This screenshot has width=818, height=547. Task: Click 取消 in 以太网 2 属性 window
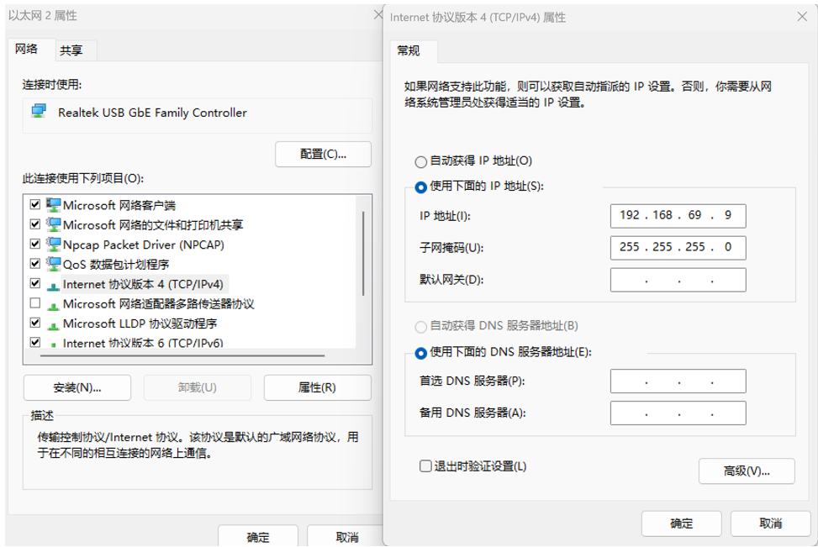pyautogui.click(x=346, y=537)
